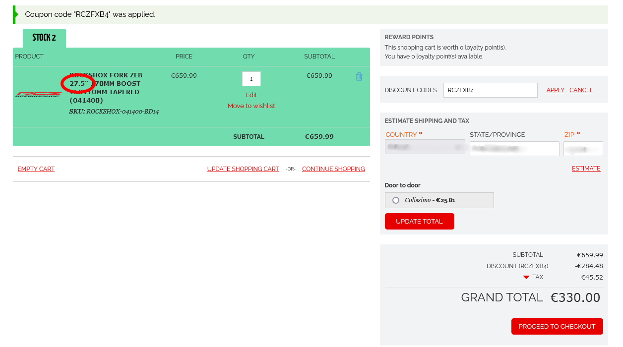This screenshot has width=623, height=347.
Task: Proceed to checkout
Action: pyautogui.click(x=557, y=327)
